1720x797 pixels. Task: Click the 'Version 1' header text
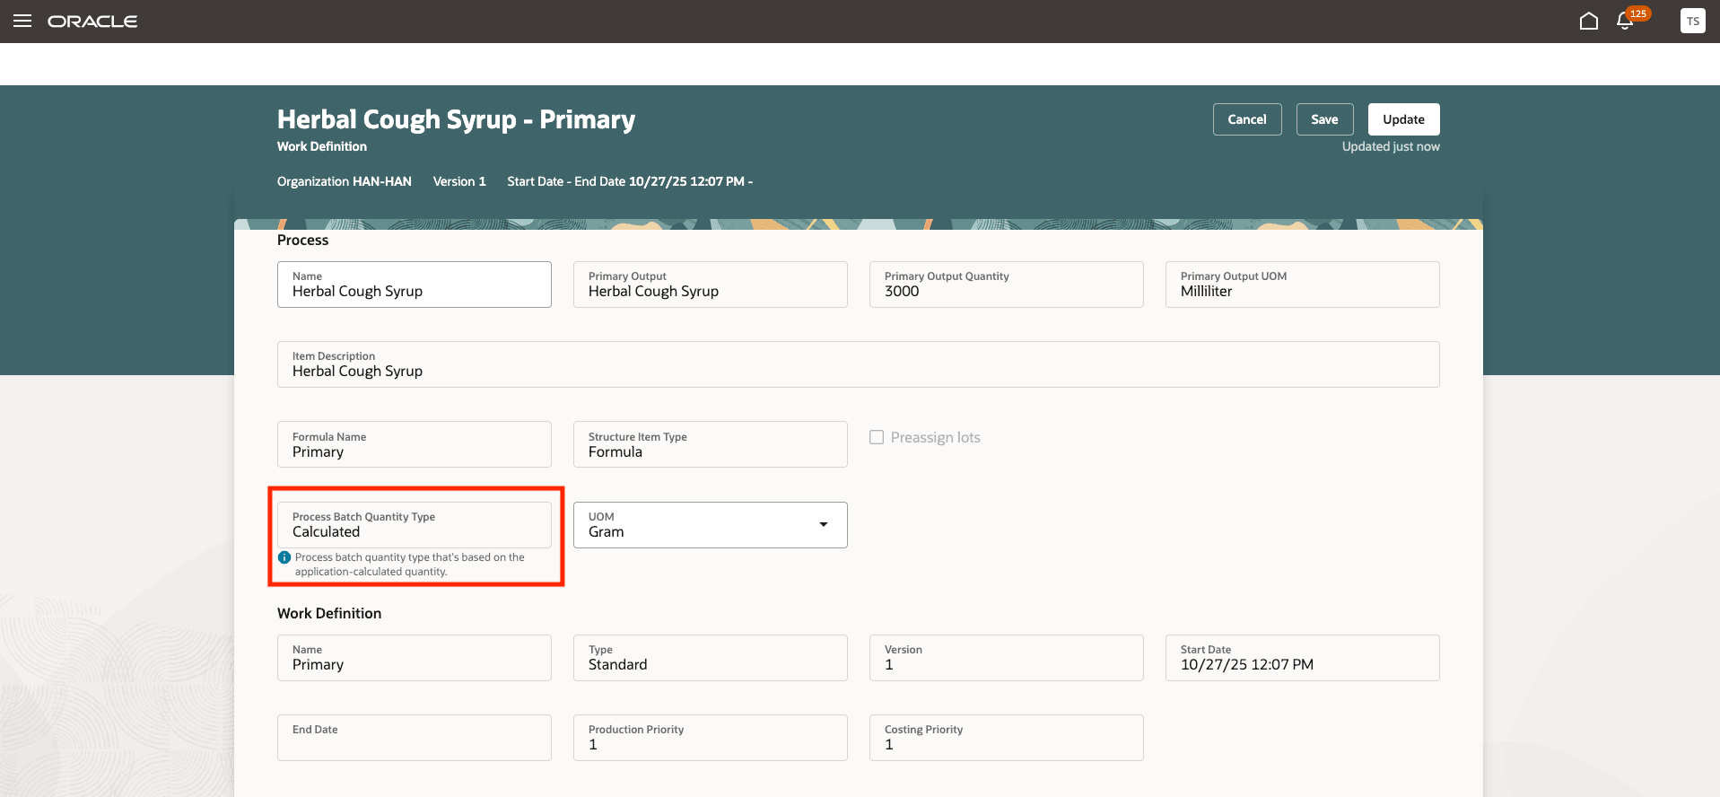pyautogui.click(x=459, y=181)
